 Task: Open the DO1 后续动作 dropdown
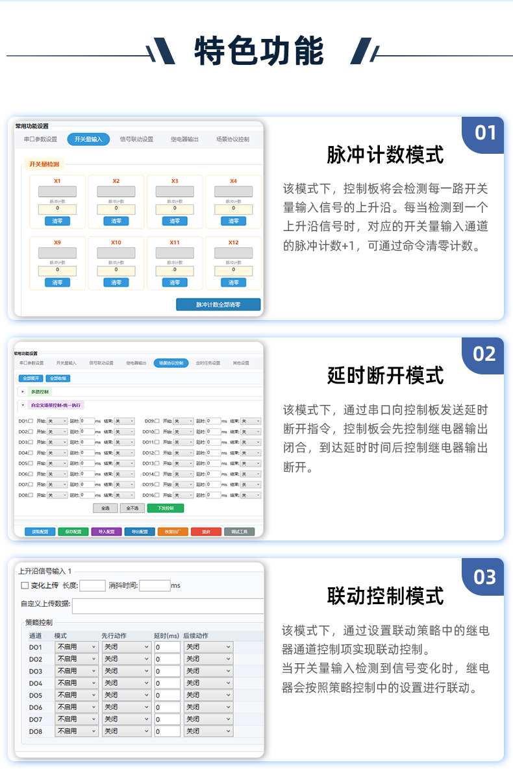pyautogui.click(x=208, y=647)
